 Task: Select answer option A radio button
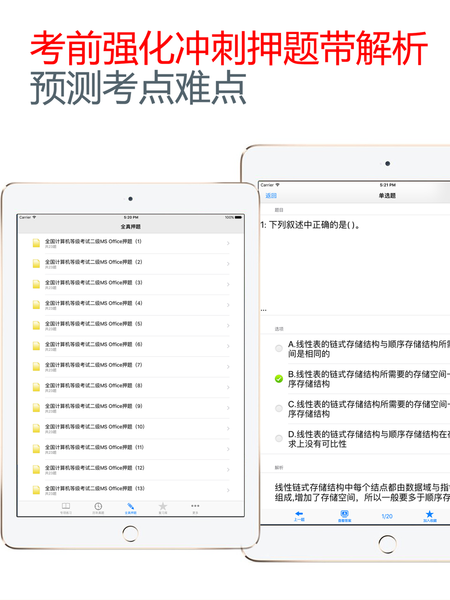coord(279,348)
